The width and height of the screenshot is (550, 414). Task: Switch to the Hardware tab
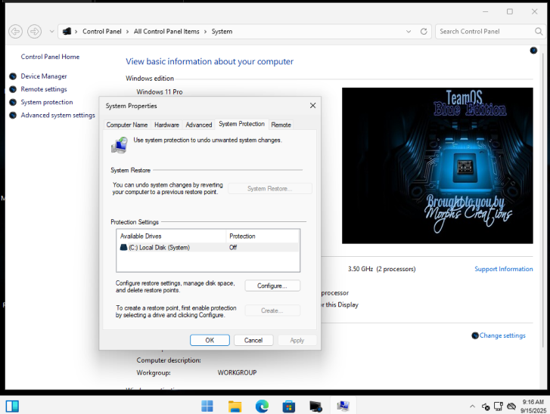(x=166, y=125)
